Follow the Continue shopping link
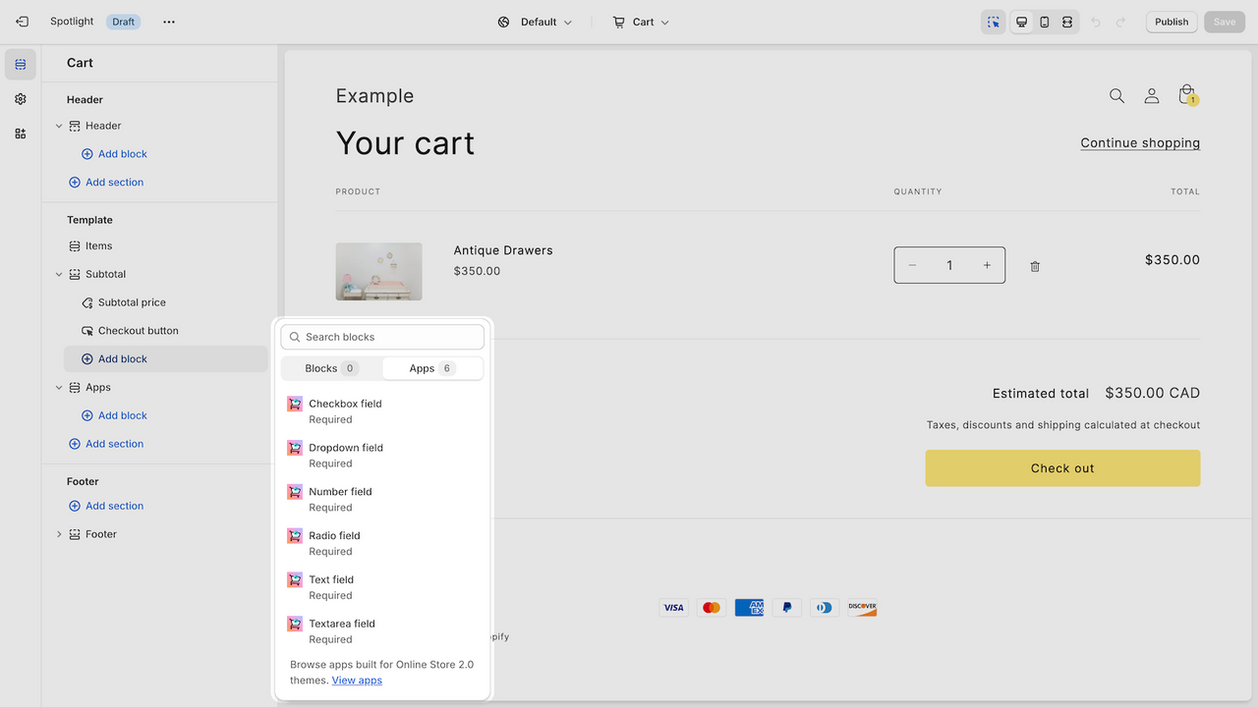 point(1140,142)
